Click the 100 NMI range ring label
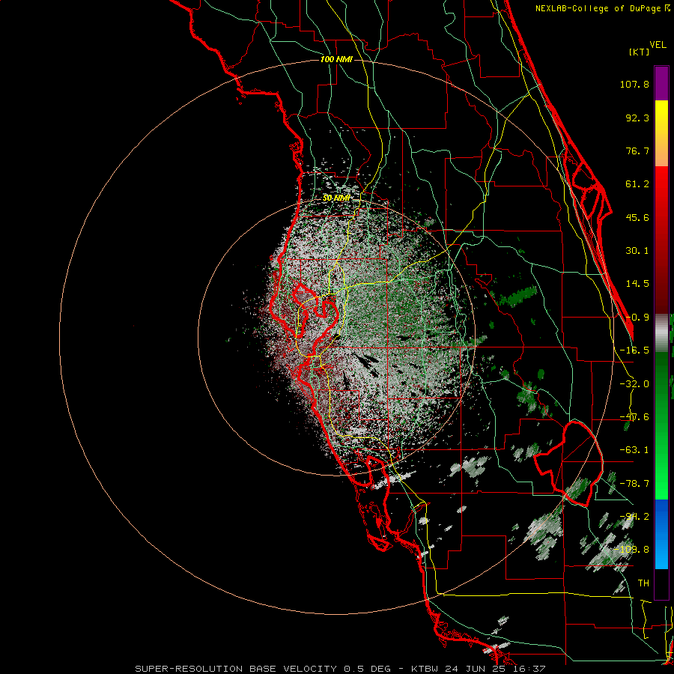The image size is (674, 674). [x=336, y=59]
